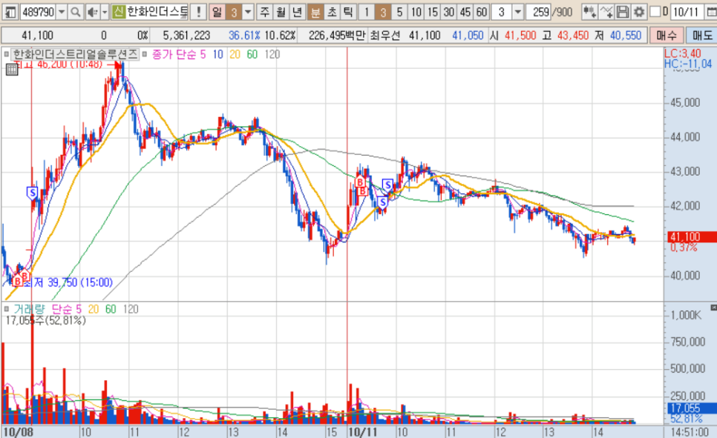The height and width of the screenshot is (438, 717).
Task: Click the brown 3 button next to 일
Action: pyautogui.click(x=234, y=12)
